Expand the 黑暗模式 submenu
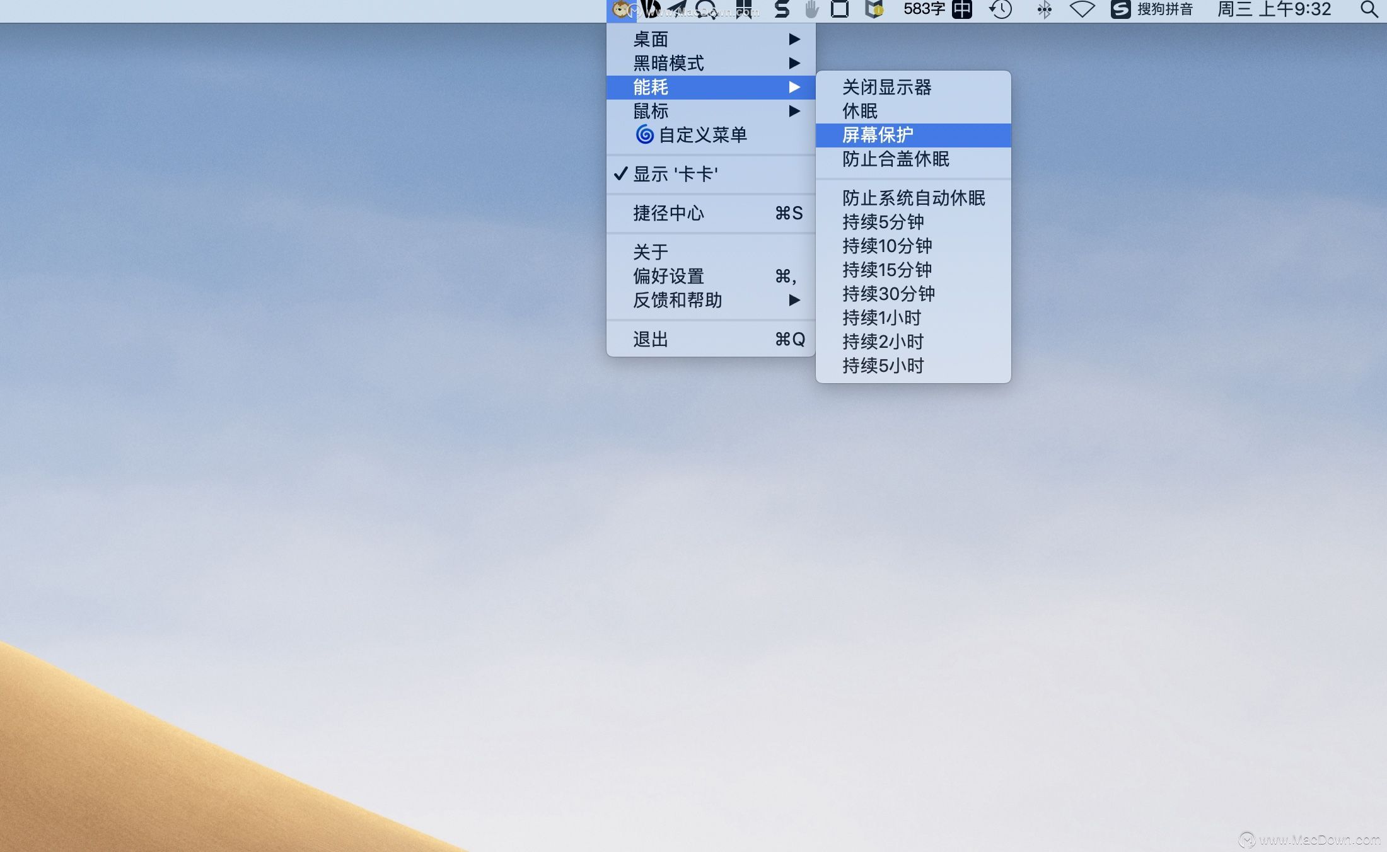 [668, 63]
